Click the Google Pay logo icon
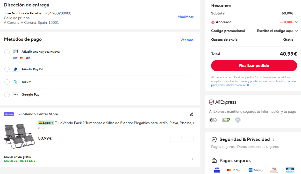 pyautogui.click(x=16, y=95)
